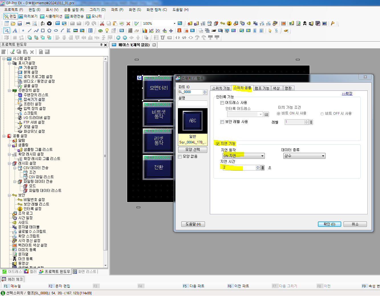
Task: Open the yellow interlock info icon
Action: coord(229,23)
